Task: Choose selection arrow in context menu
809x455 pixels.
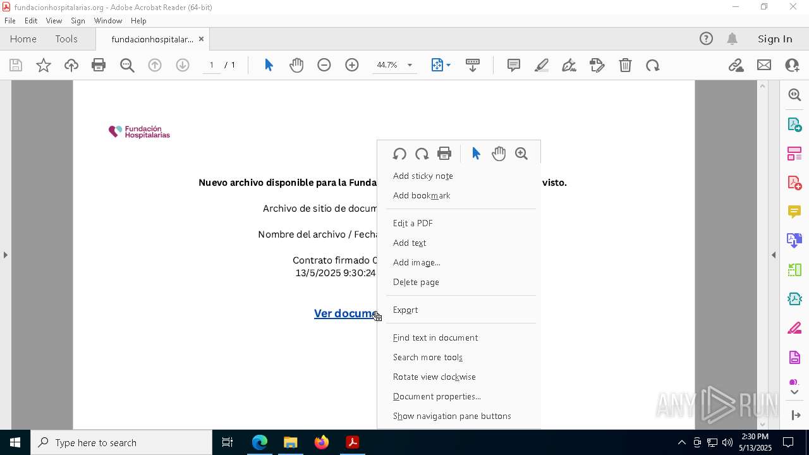Action: [476, 154]
